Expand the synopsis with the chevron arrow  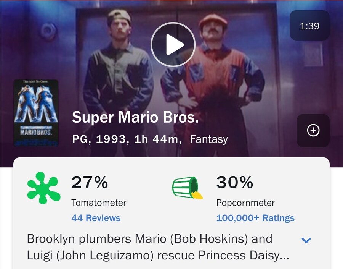[306, 240]
